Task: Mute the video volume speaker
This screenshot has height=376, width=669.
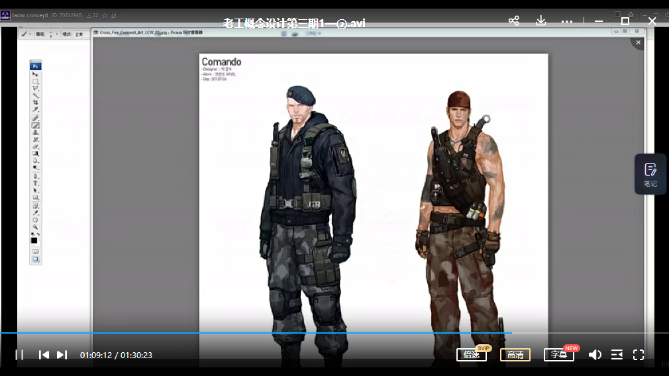Action: [595, 355]
